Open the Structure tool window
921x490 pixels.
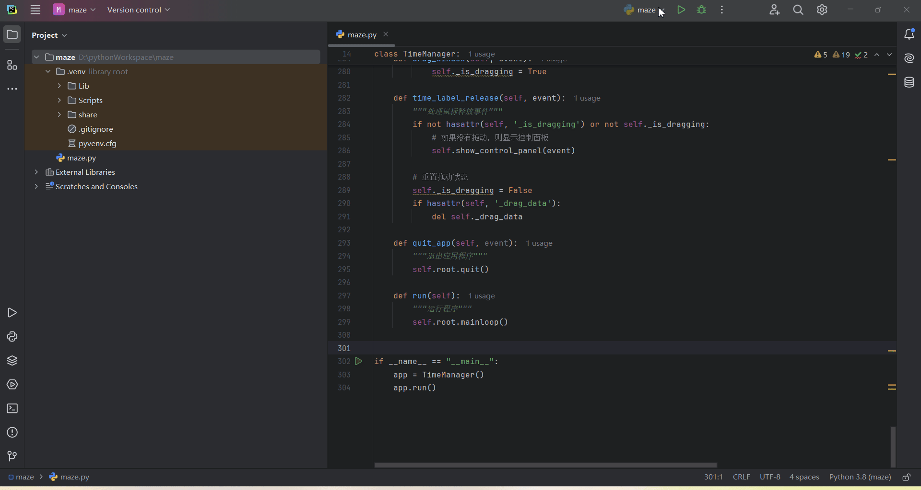[x=12, y=66]
